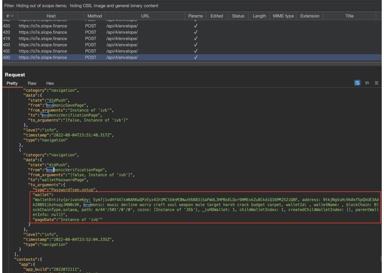This screenshot has height=273, width=384.
Task: Switch to the Raw tab
Action: (32, 83)
